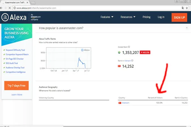This screenshot has height=127, width=191.
Task: Click the Rank in Country column header
Action: [x=181, y=98]
